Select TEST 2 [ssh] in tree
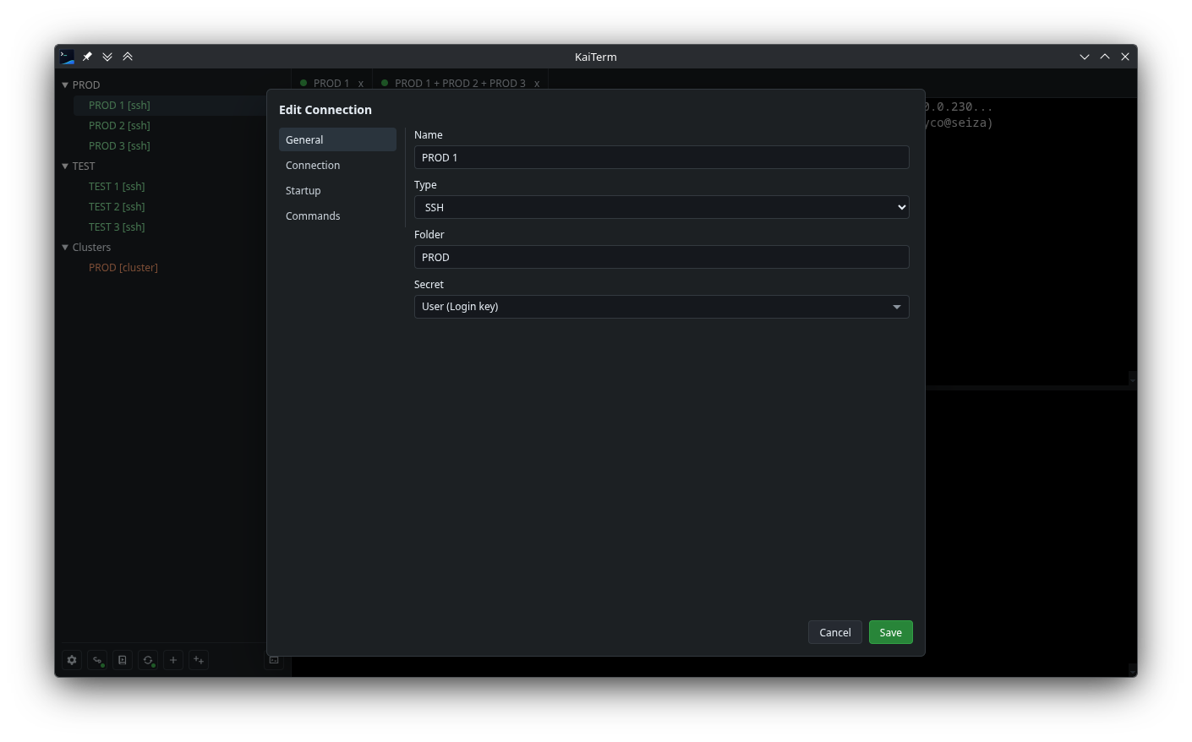Screen dimensions: 1192x742 (117, 207)
